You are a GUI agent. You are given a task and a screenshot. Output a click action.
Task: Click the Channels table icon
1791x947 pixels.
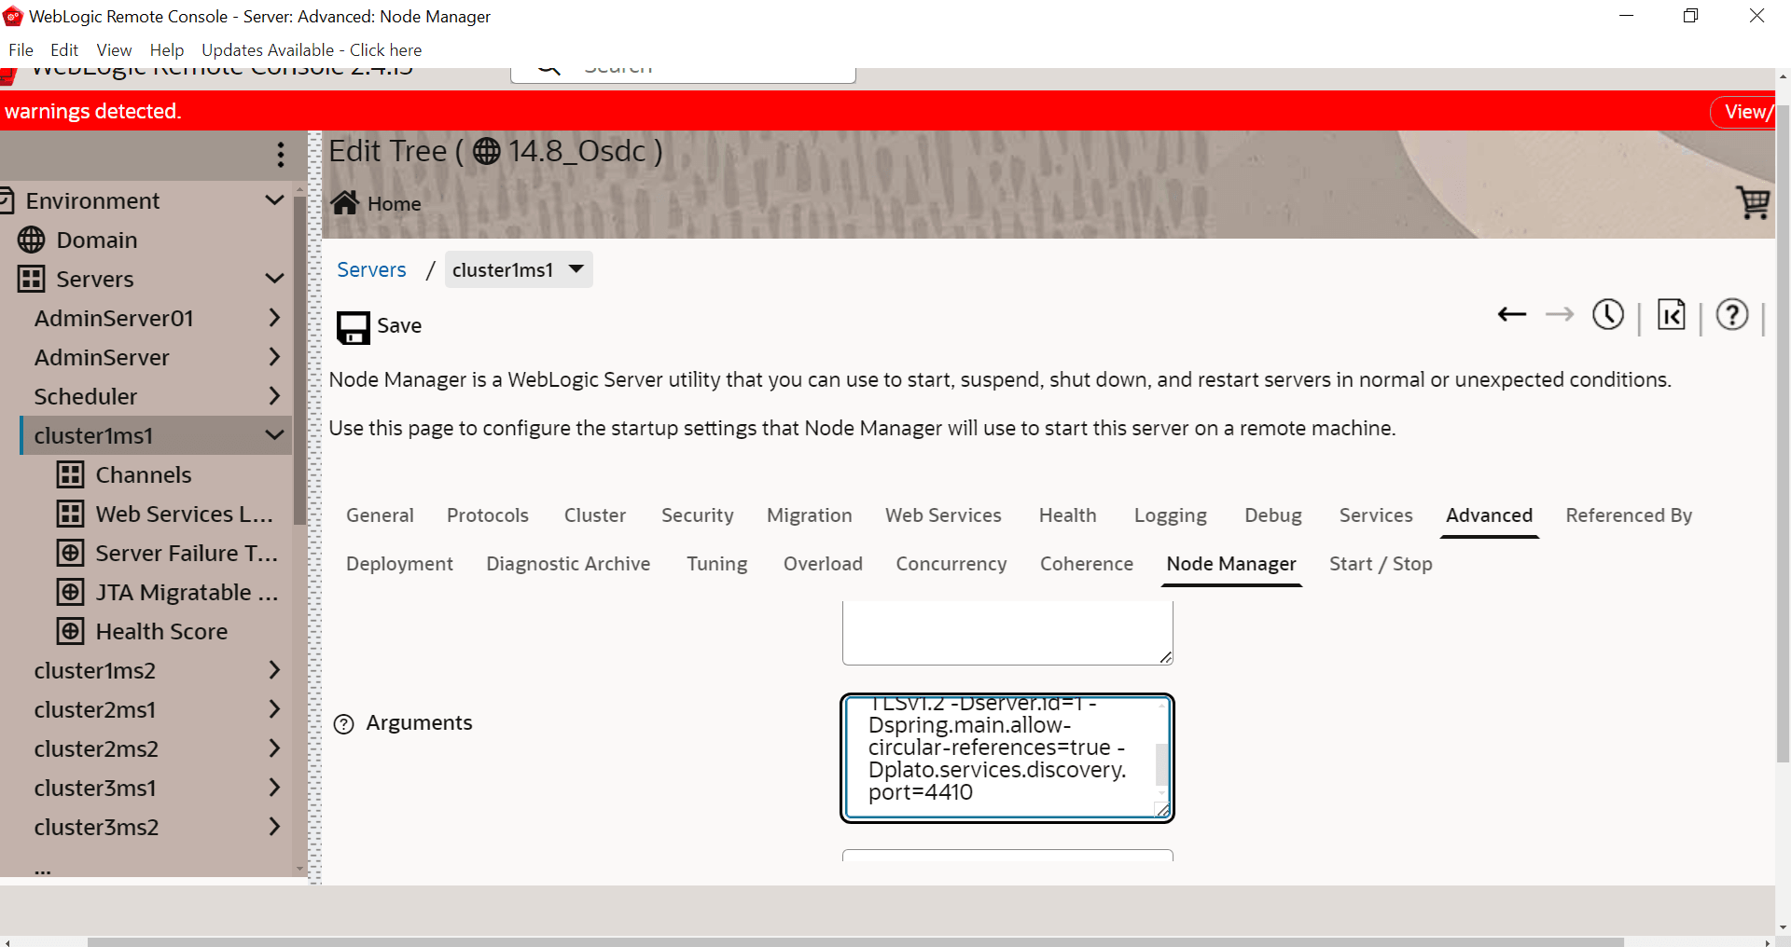coord(70,474)
